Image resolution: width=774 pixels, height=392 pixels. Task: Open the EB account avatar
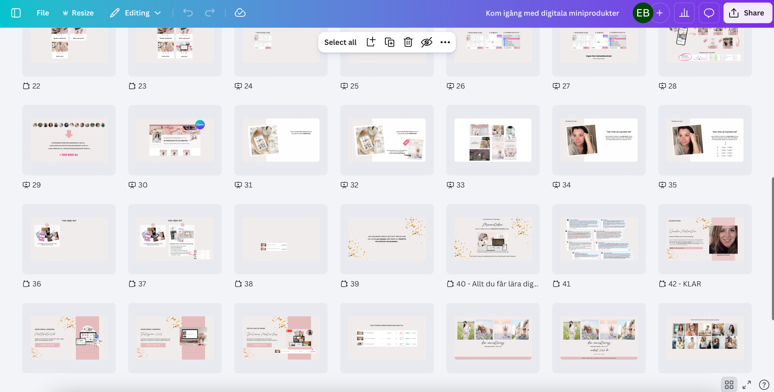(643, 13)
